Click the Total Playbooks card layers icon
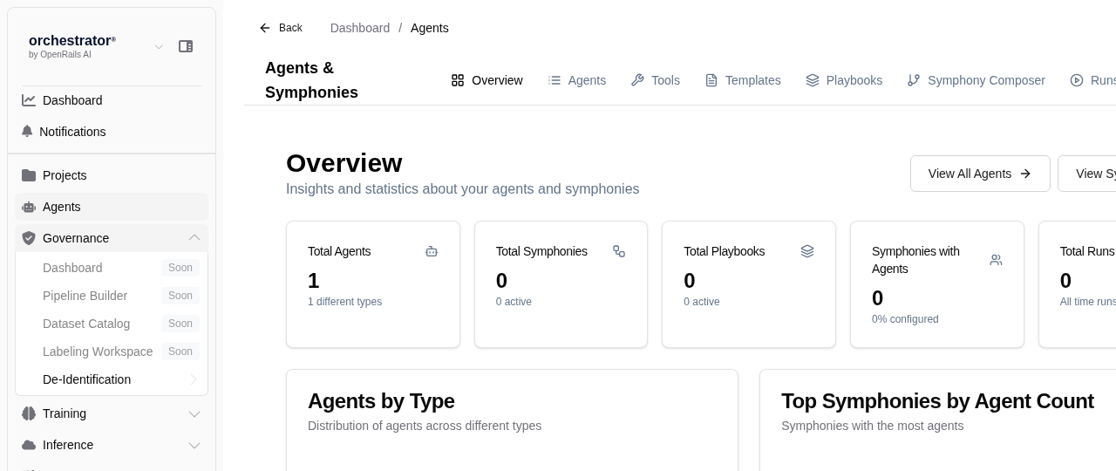Viewport: 1116px width, 471px height. pos(807,251)
